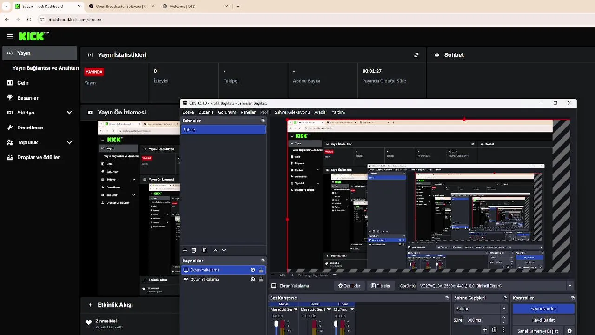Pop out the Kontroller dock icon
Image resolution: width=595 pixels, height=335 pixels.
(573, 298)
